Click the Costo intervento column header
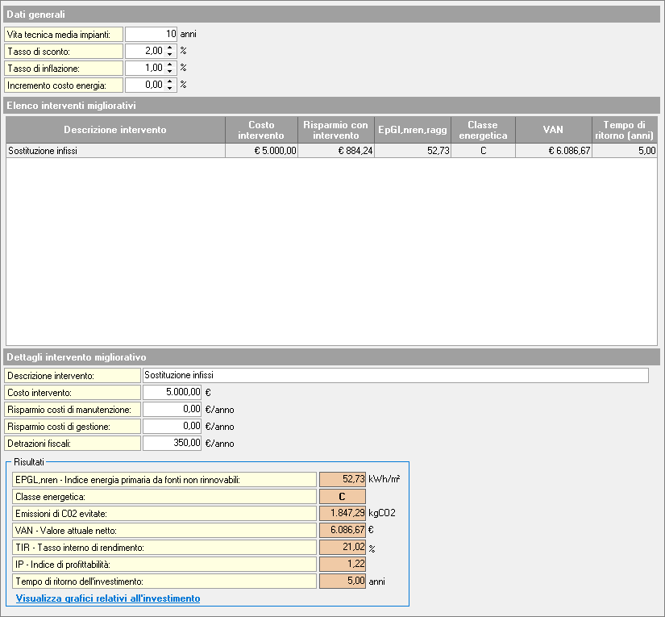 click(261, 130)
